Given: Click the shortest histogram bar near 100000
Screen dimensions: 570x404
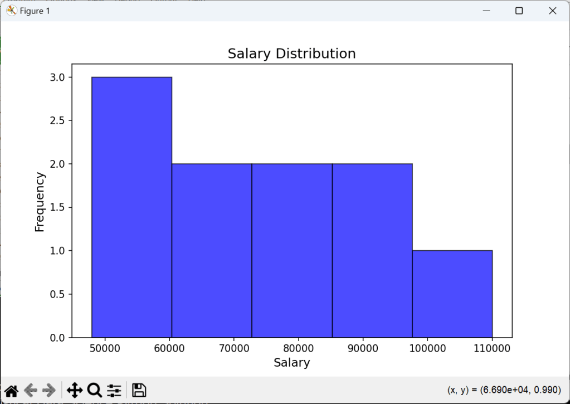Looking at the screenshot, I should pos(452,294).
